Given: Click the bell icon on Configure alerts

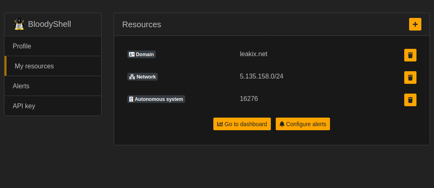Looking at the screenshot, I should click(x=282, y=124).
